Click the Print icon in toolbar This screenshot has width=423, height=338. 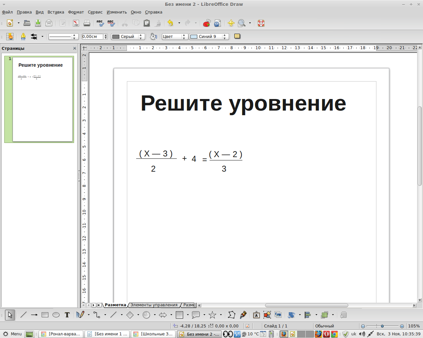pos(87,23)
